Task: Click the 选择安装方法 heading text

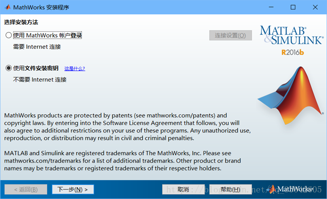Action: 21,22
